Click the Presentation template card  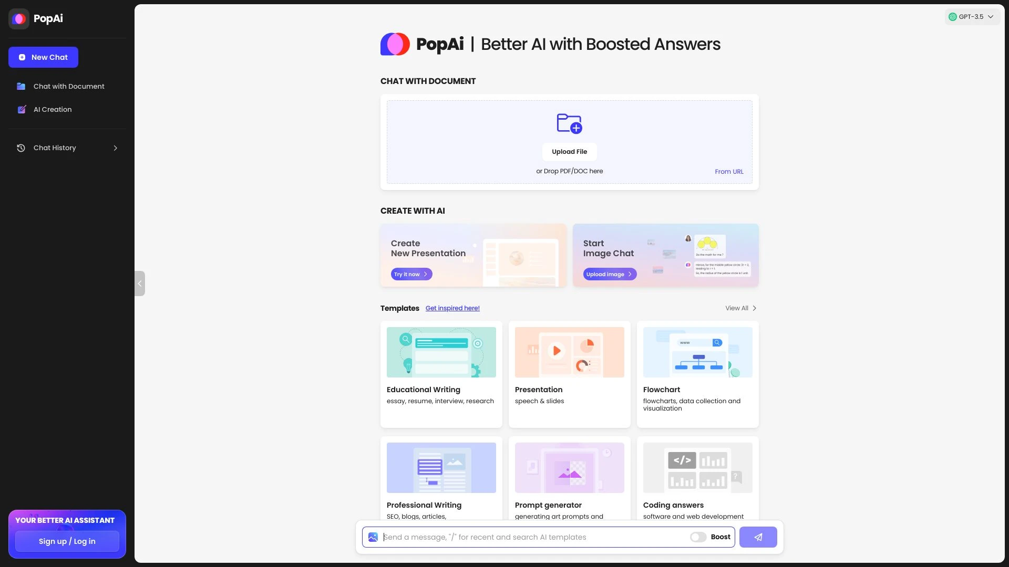click(570, 373)
